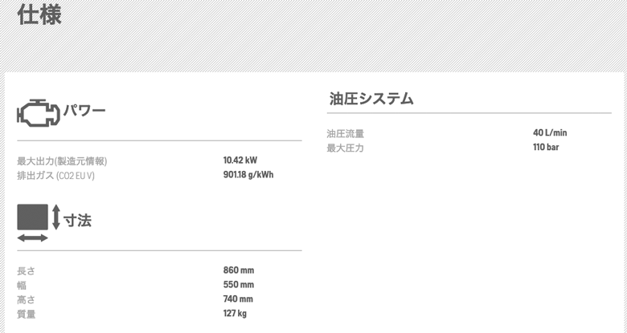
Task: Click the 550 mm width value
Action: click(x=239, y=285)
